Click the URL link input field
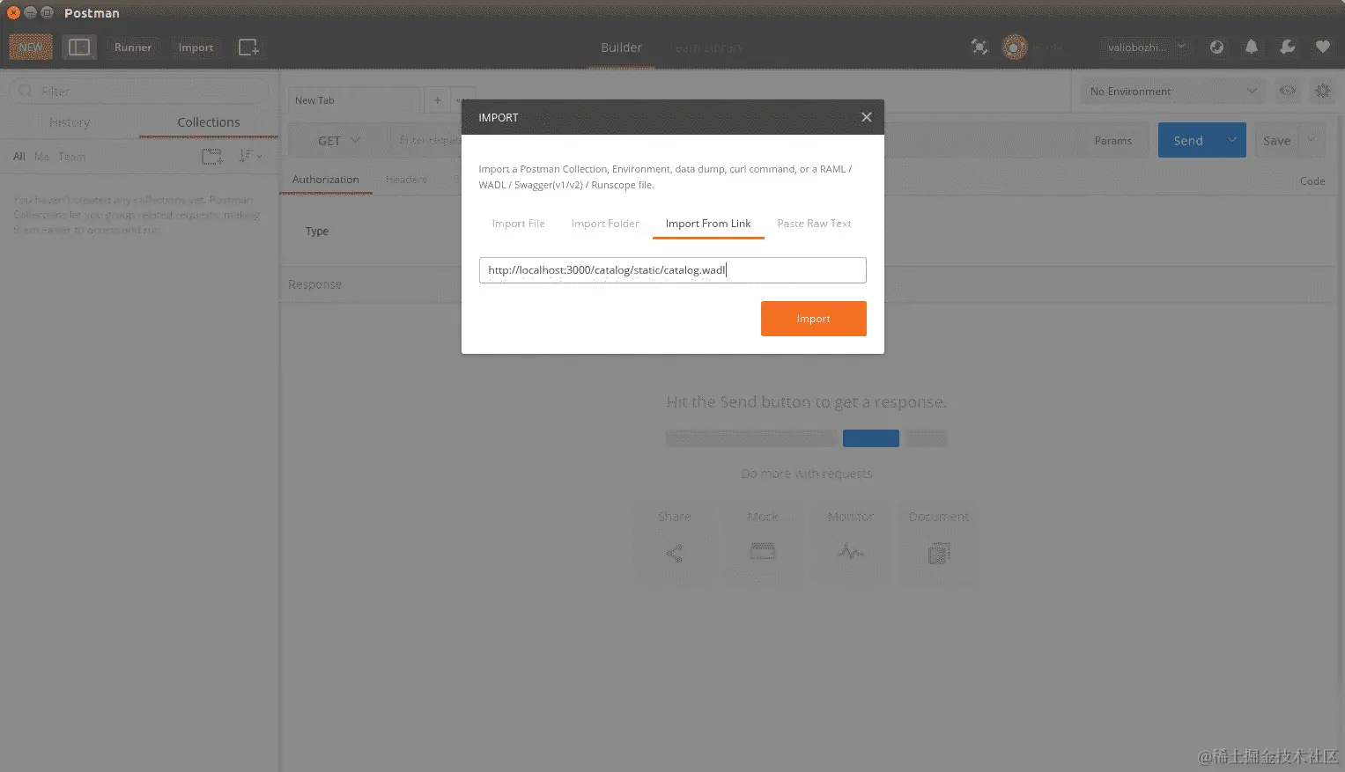 pyautogui.click(x=672, y=270)
